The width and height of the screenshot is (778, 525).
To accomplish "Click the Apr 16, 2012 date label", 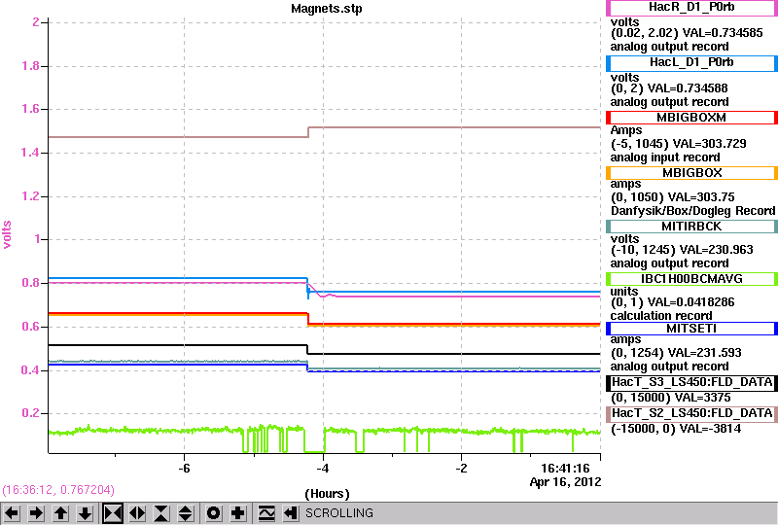I will coord(565,482).
